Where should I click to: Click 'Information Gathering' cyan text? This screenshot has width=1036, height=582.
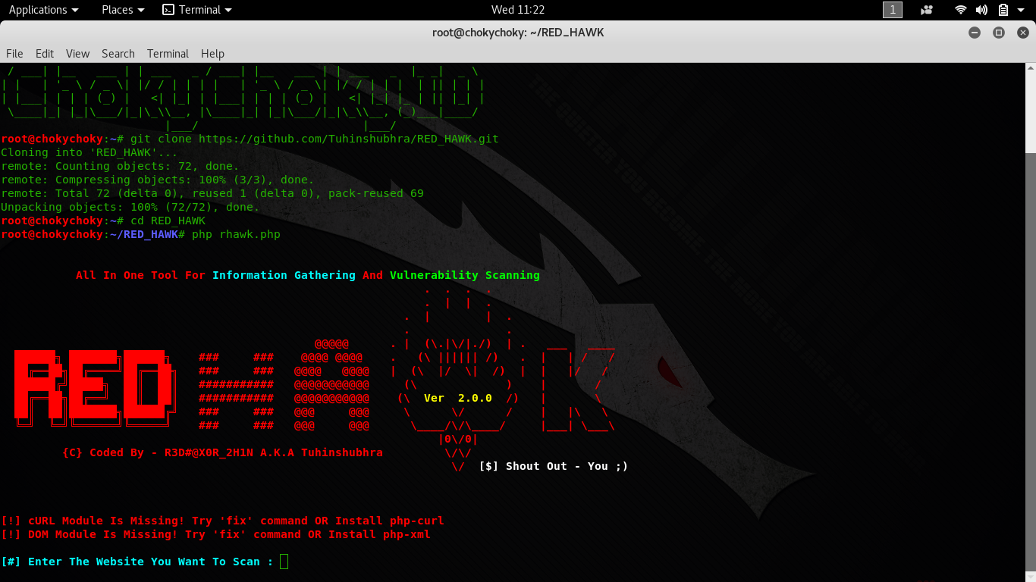[x=284, y=276]
